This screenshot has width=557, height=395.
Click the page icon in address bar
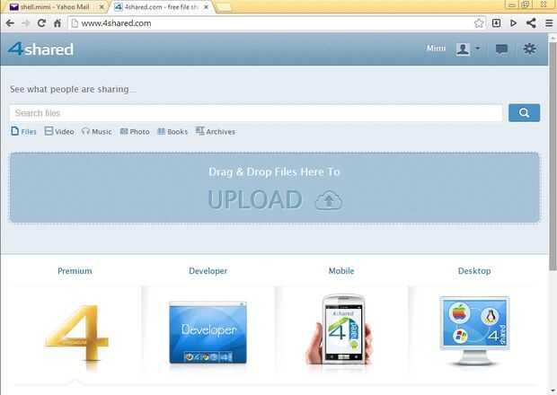[x=75, y=23]
